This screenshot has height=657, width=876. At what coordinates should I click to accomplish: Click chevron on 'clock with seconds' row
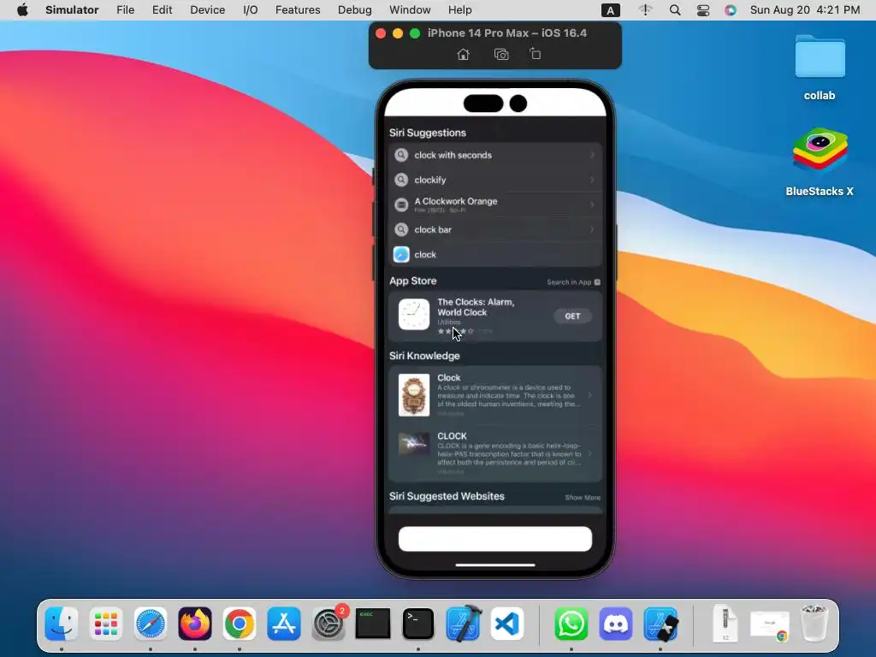coord(592,155)
